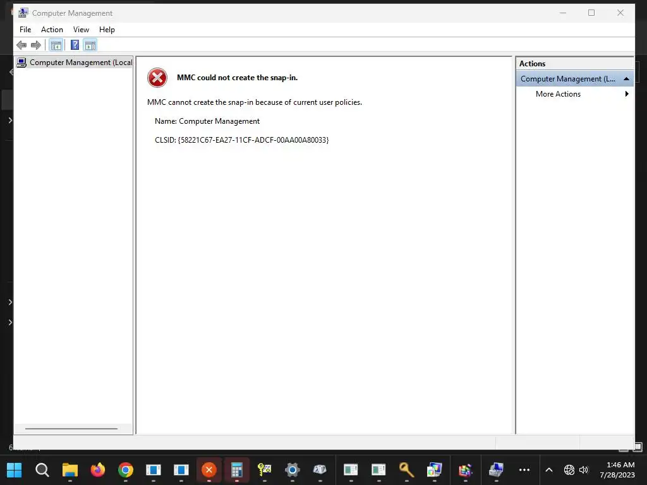Click the Computer Management taskbar icon
This screenshot has width=647, height=485.
click(x=496, y=470)
